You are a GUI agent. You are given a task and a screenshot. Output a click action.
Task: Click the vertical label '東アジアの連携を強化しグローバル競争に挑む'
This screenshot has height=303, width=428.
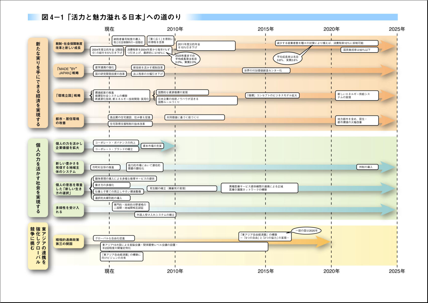(x=38, y=246)
